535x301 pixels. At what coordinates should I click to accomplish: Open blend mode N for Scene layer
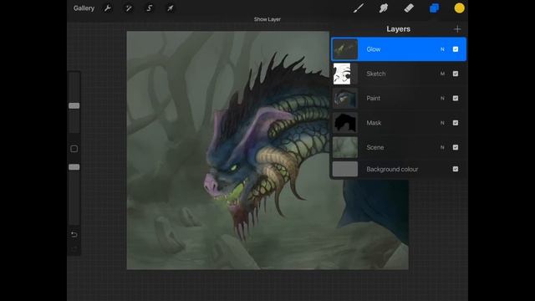442,147
